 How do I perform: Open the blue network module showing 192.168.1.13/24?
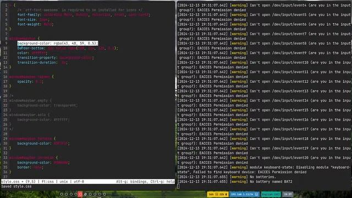point(244,194)
